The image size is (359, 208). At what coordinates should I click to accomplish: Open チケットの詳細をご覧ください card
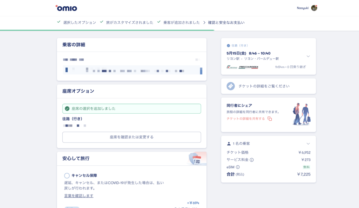tap(268, 86)
